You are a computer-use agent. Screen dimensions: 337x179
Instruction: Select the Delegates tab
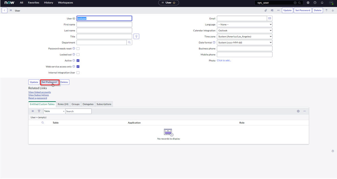point(88,104)
